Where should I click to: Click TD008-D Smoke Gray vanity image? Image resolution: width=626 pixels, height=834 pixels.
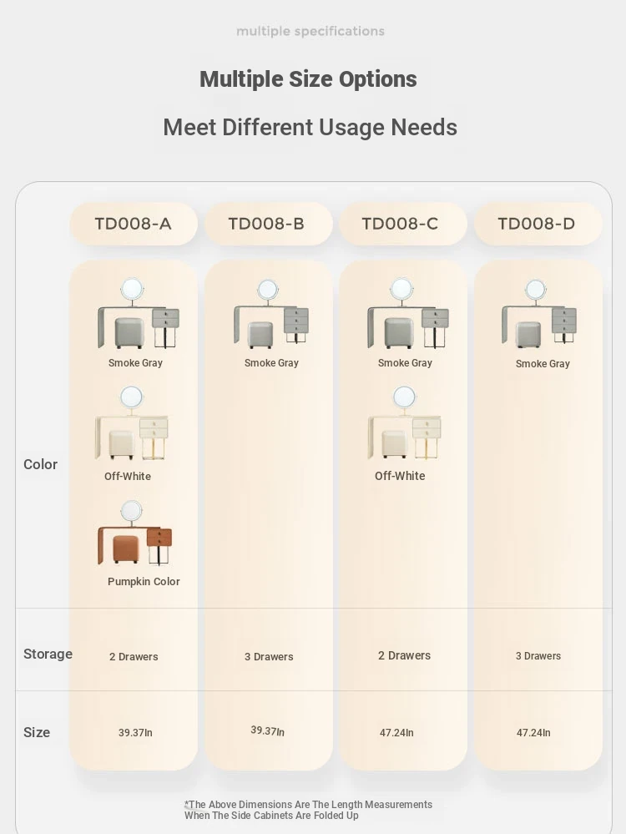click(x=539, y=314)
